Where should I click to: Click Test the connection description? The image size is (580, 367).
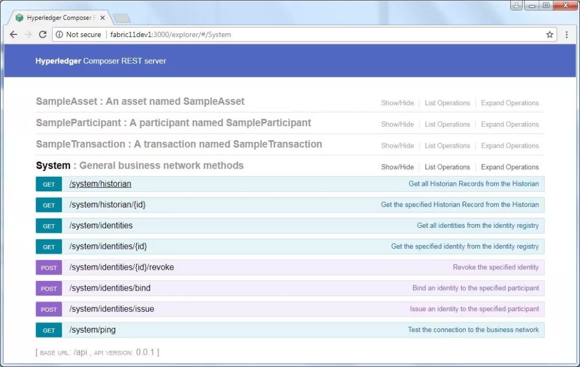point(473,329)
